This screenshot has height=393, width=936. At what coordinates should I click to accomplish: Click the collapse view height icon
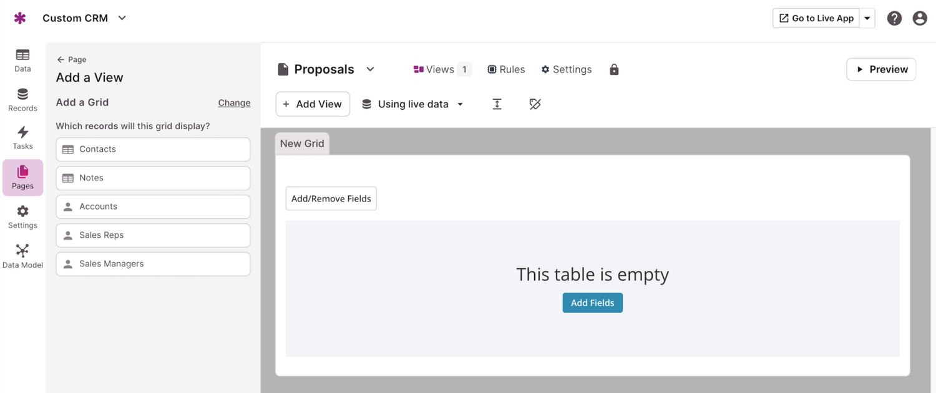click(x=497, y=104)
